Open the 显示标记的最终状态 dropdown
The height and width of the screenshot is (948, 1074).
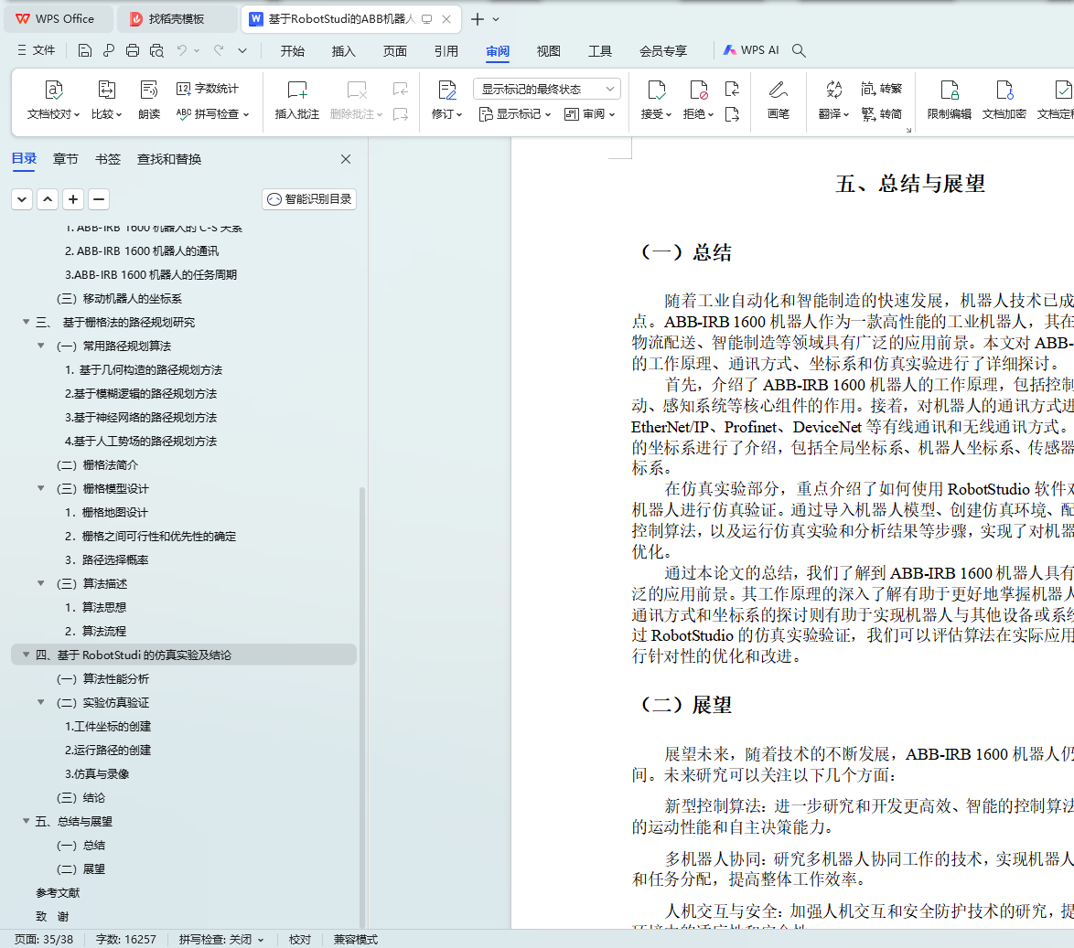tap(547, 89)
